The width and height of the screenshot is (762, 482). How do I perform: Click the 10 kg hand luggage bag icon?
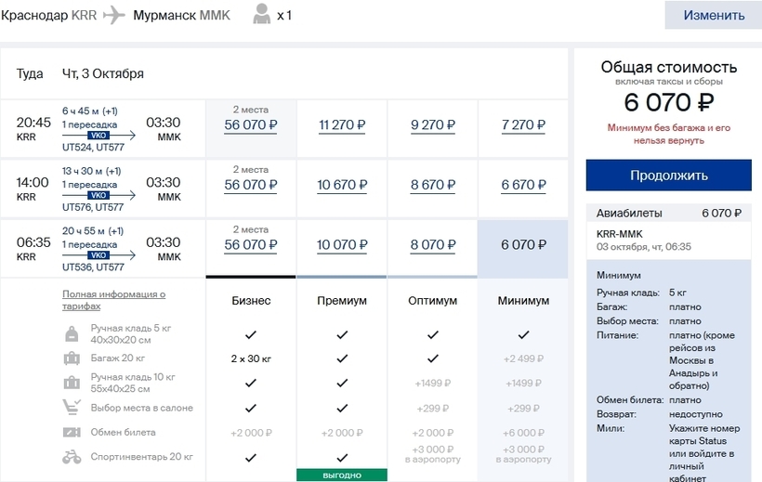click(x=72, y=383)
